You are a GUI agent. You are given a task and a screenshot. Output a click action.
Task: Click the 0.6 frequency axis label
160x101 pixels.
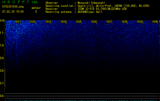point(2,96)
